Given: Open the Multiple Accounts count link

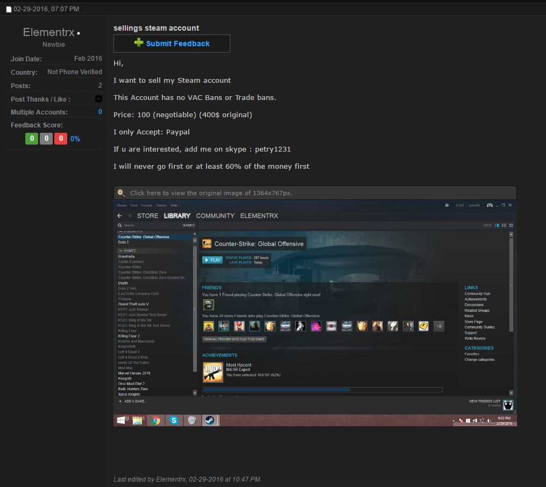Looking at the screenshot, I should [100, 112].
